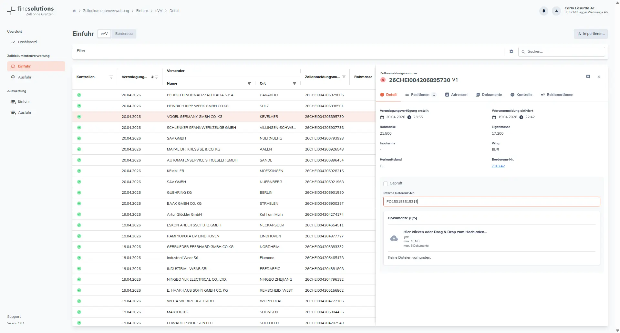620x333 pixels.
Task: Switch to the Reklamationen tab
Action: (x=557, y=95)
